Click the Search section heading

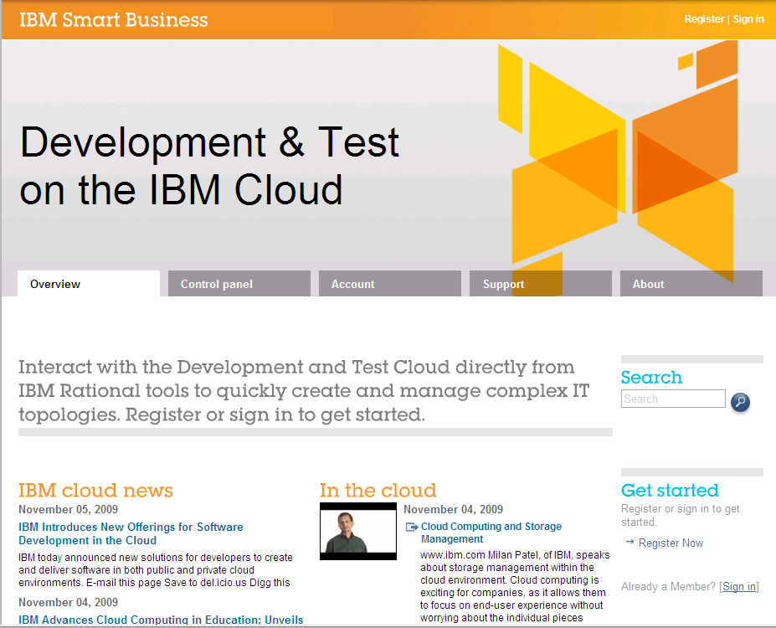(x=651, y=377)
